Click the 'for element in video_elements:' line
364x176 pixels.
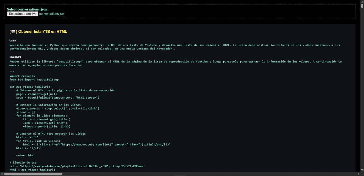pos(41,116)
